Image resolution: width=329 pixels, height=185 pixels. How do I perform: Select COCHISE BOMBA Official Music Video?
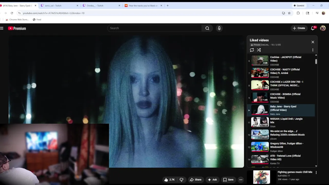click(x=281, y=98)
